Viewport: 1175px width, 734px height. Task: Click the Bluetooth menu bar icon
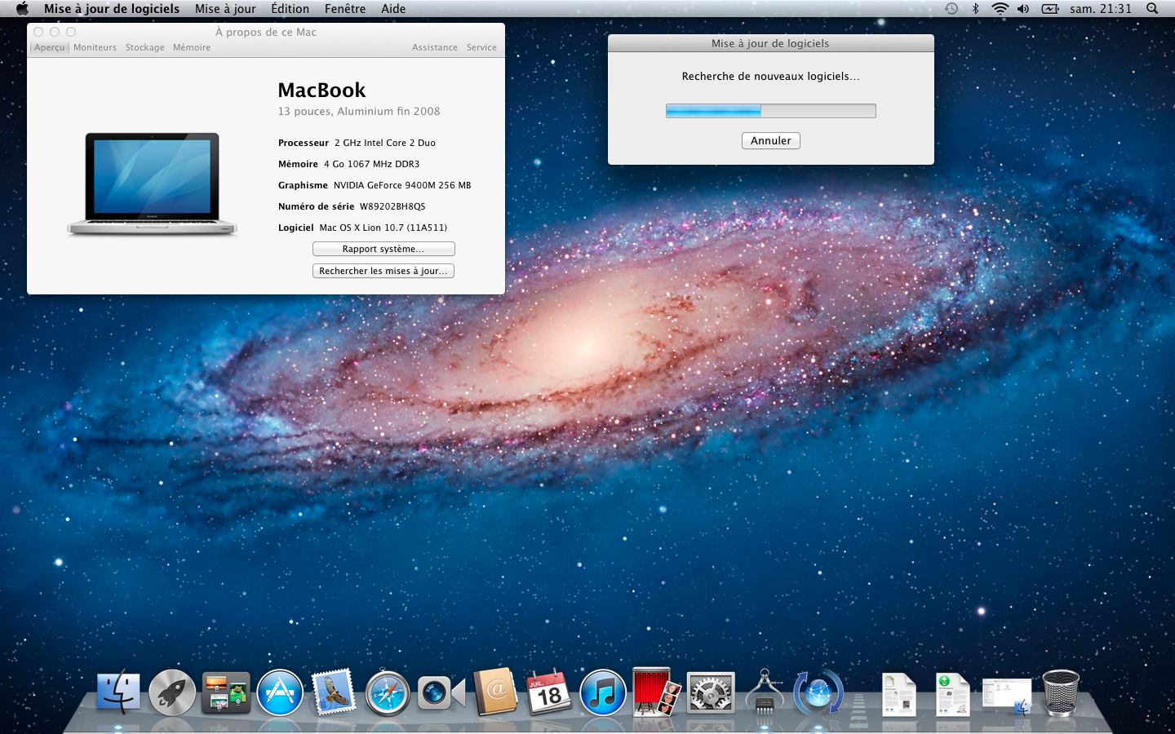(975, 9)
